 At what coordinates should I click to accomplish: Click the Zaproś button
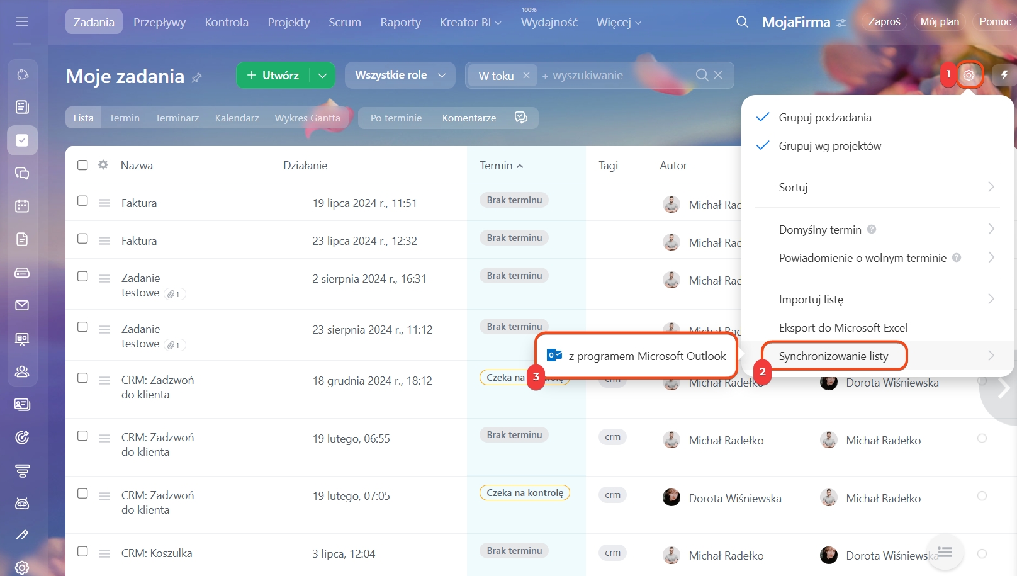(884, 21)
